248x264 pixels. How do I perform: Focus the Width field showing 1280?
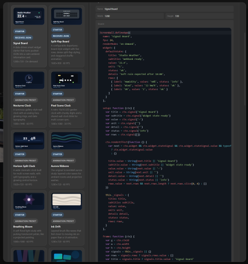point(130,16)
